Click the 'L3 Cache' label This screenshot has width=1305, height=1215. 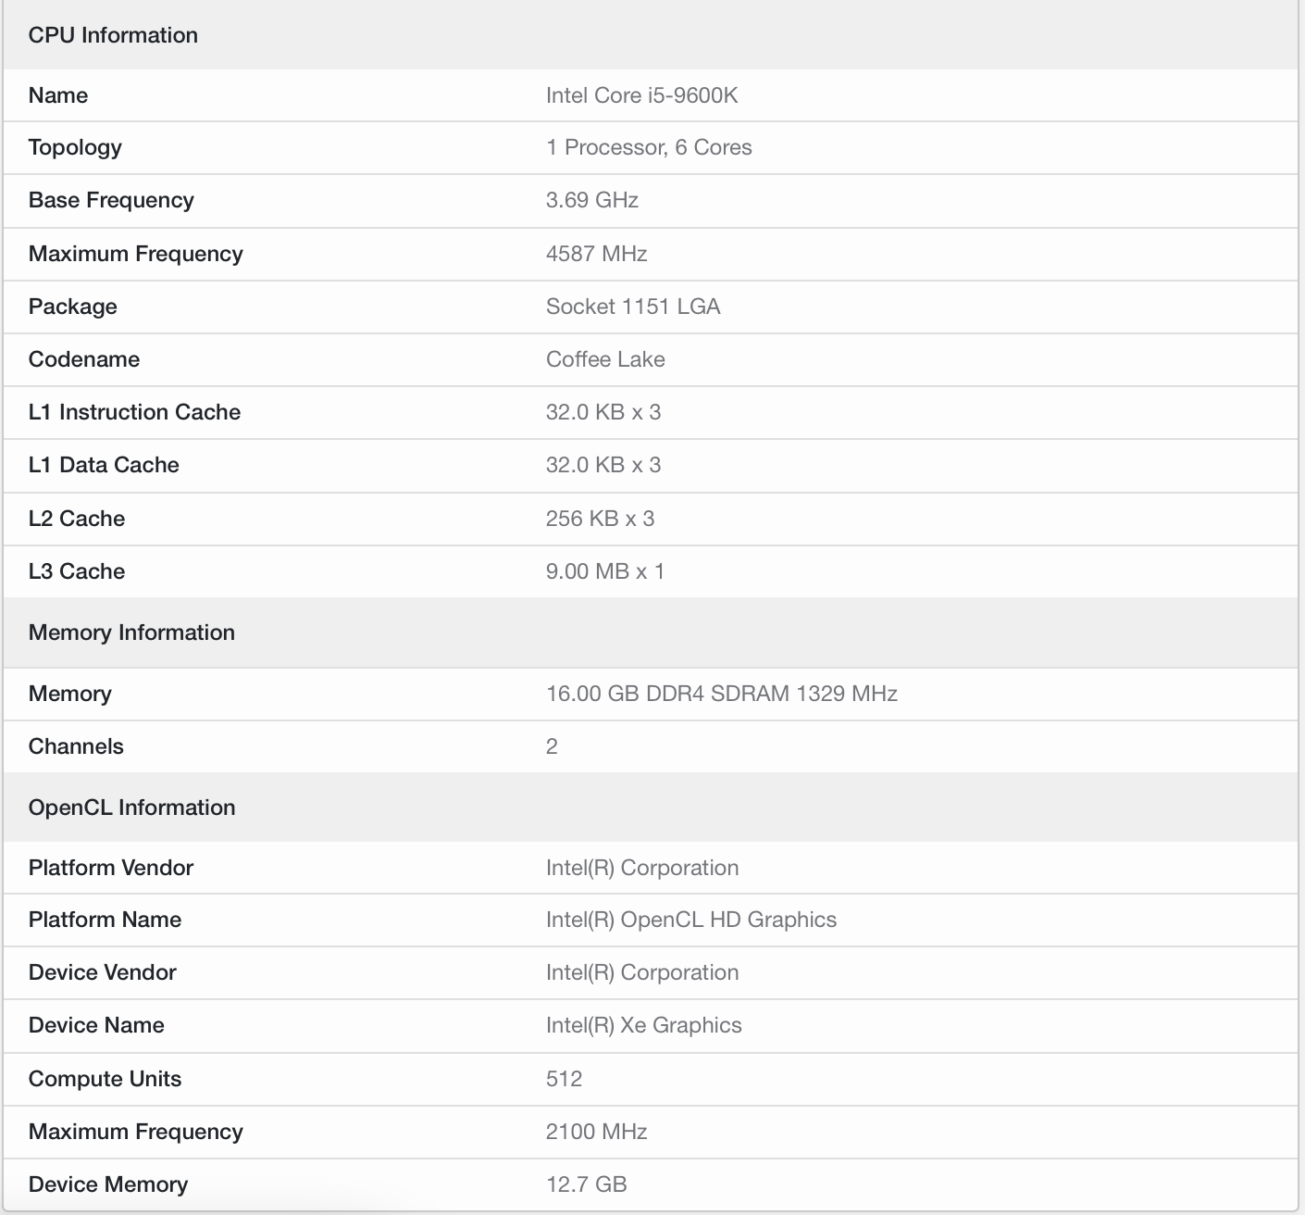coord(77,571)
